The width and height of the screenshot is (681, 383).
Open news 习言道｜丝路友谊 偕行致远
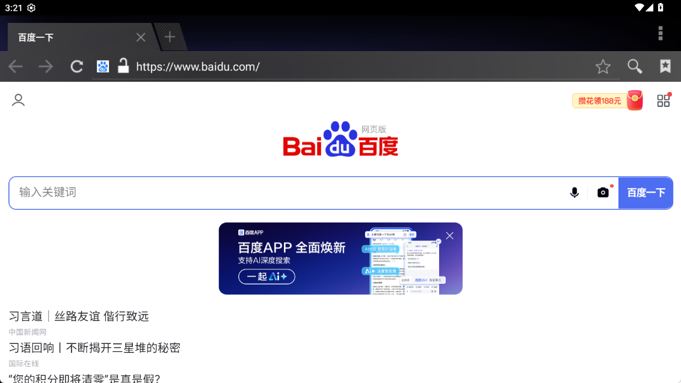coord(79,316)
